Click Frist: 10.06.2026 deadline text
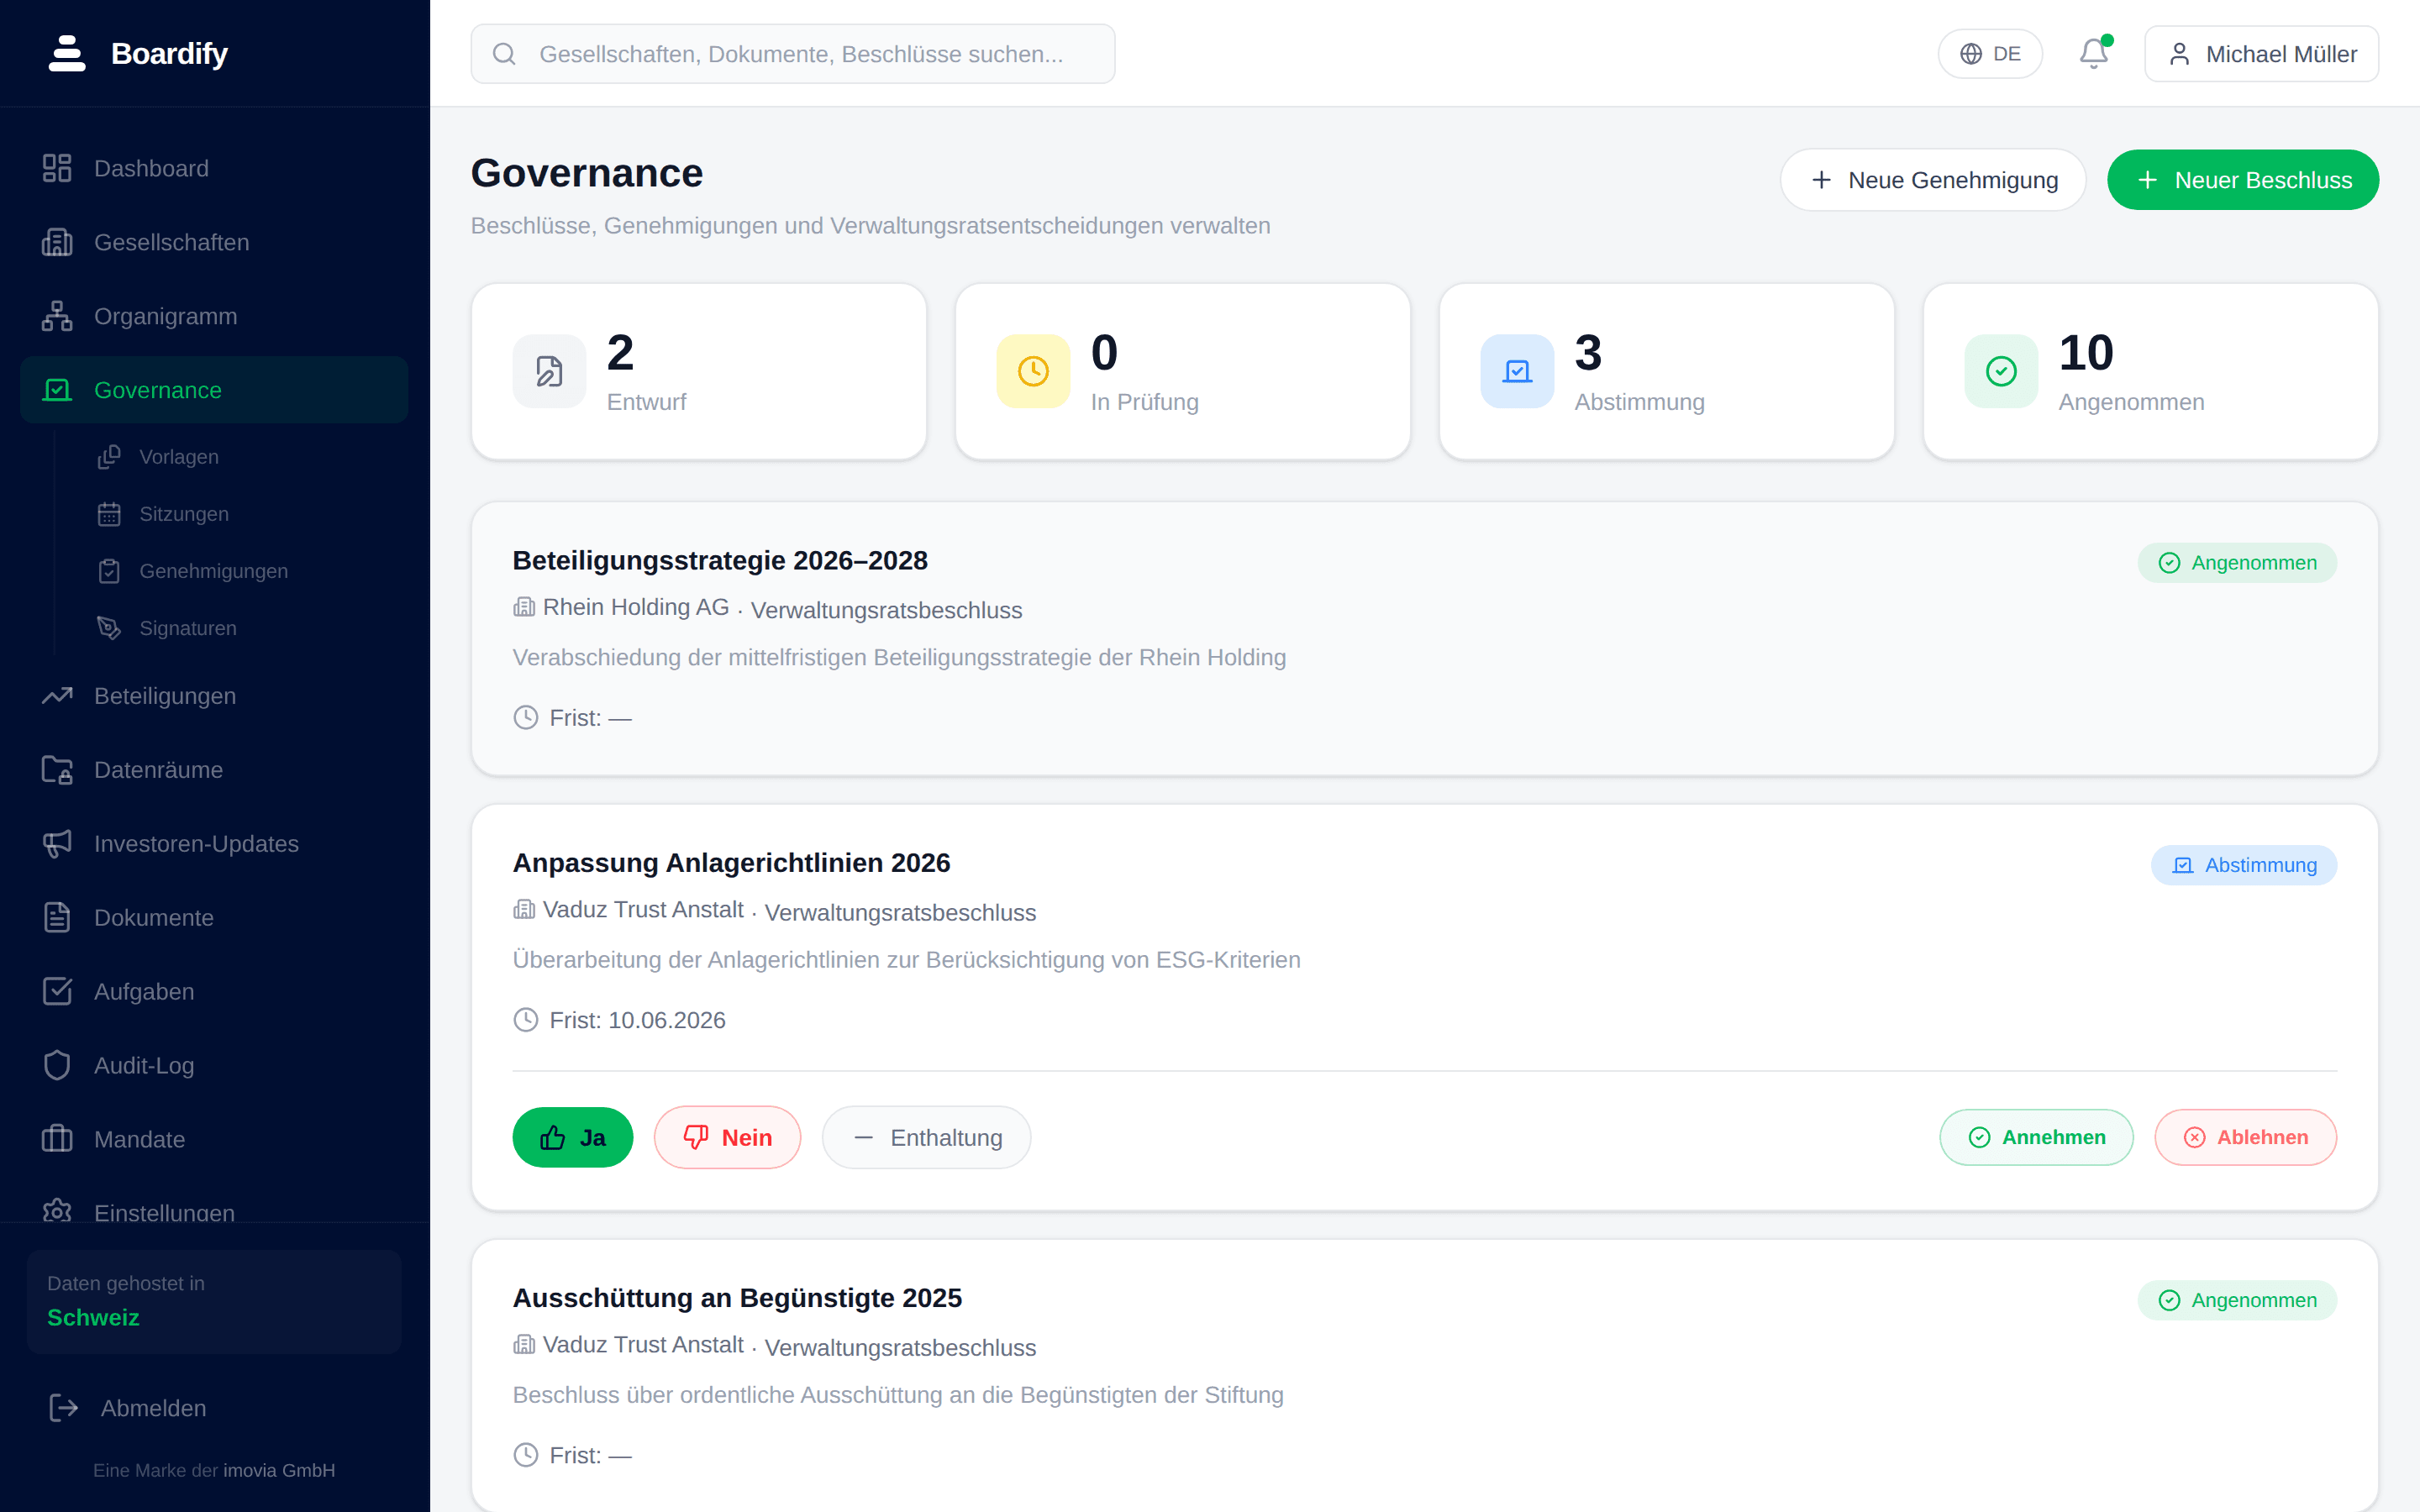2420x1512 pixels. coord(637,1020)
